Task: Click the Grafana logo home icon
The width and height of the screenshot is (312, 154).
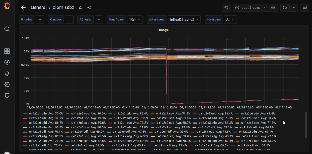Action: pos(7,6)
